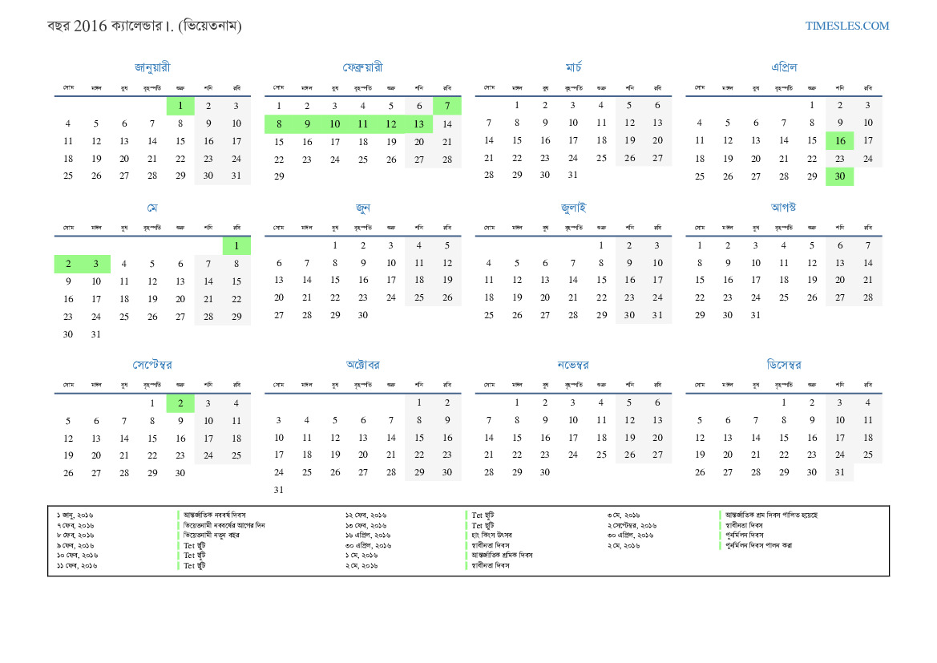This screenshot has width=937, height=663.
Task: Click date 15 in জুলাই
Action: click(601, 280)
